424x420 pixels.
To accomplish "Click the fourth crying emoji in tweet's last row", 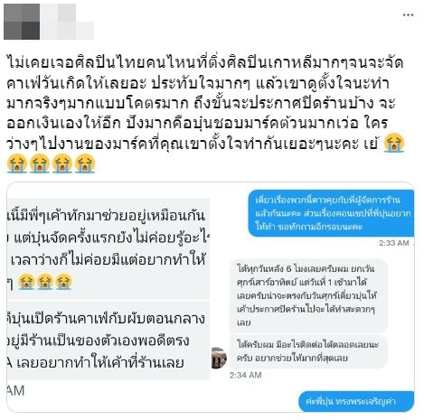I will 85,163.
